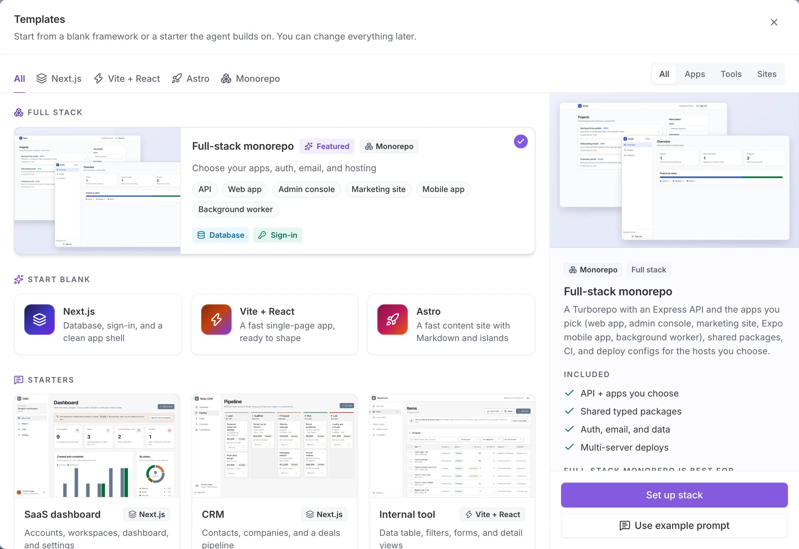Click the checkmark beside API + apps you choose

pos(569,393)
